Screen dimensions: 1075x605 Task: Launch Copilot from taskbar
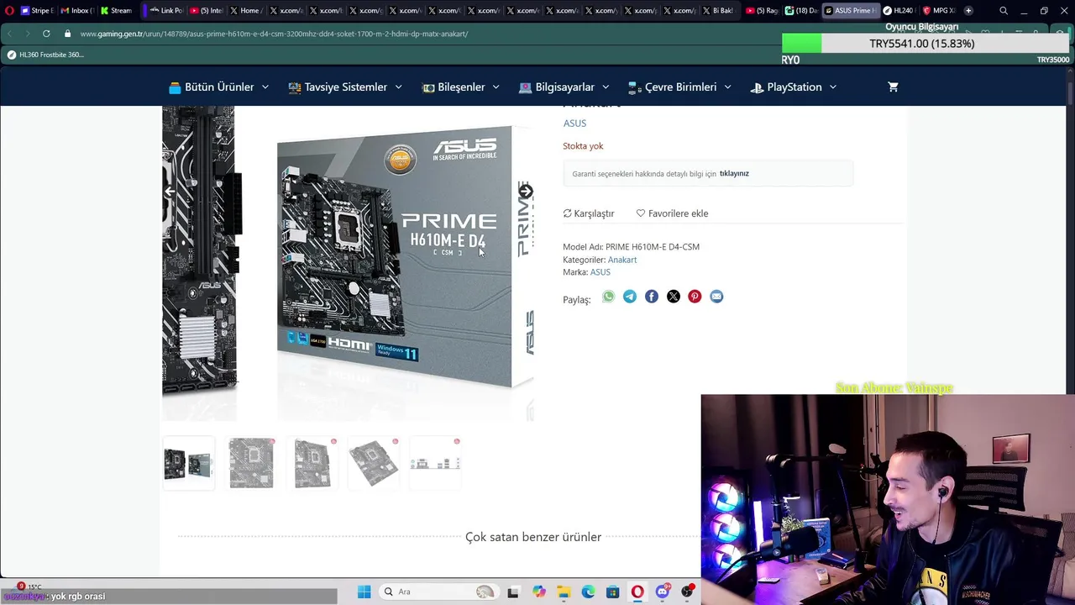[538, 592]
